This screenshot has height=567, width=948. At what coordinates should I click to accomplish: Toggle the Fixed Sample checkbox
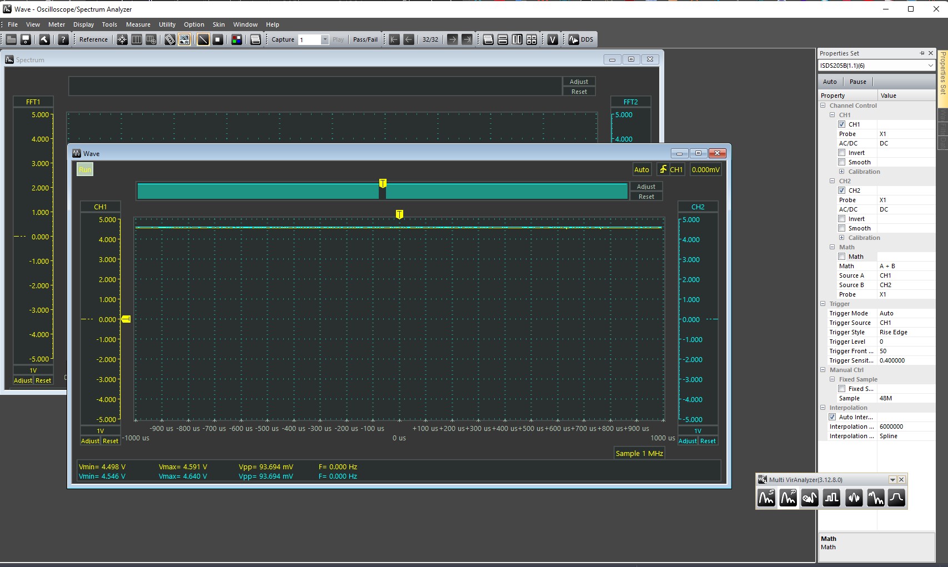(x=841, y=389)
